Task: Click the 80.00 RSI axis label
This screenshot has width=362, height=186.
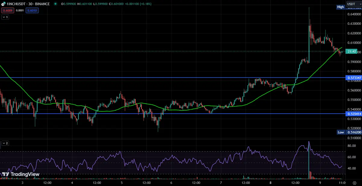Action: point(352,146)
